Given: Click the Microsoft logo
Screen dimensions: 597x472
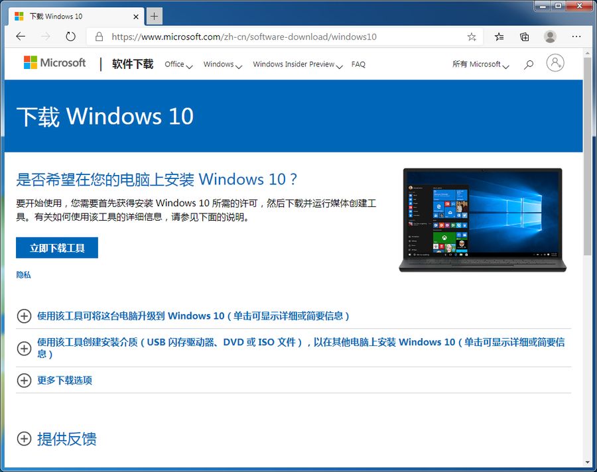Looking at the screenshot, I should tap(55, 63).
